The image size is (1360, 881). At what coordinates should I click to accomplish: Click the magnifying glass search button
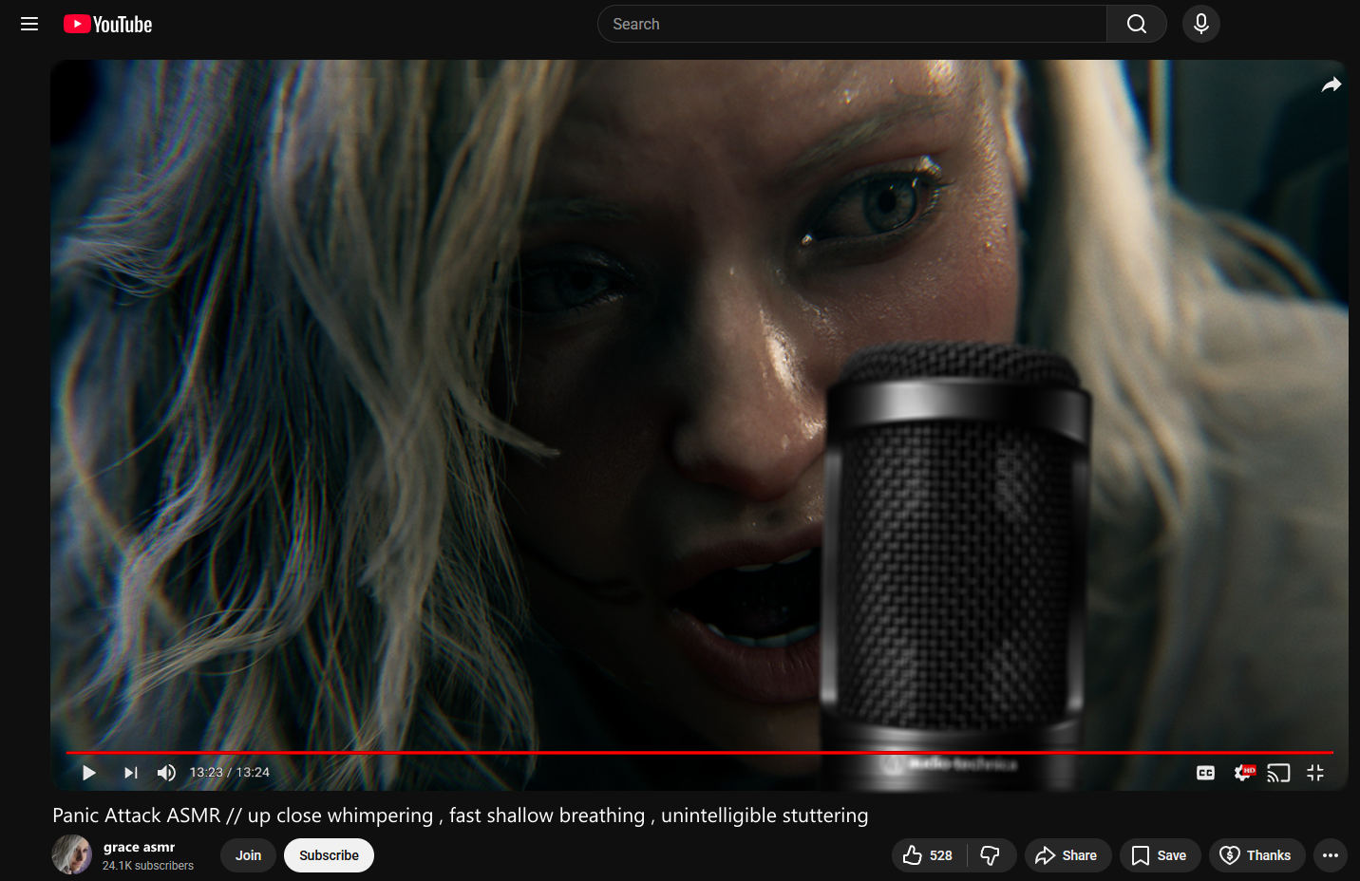pos(1137,24)
